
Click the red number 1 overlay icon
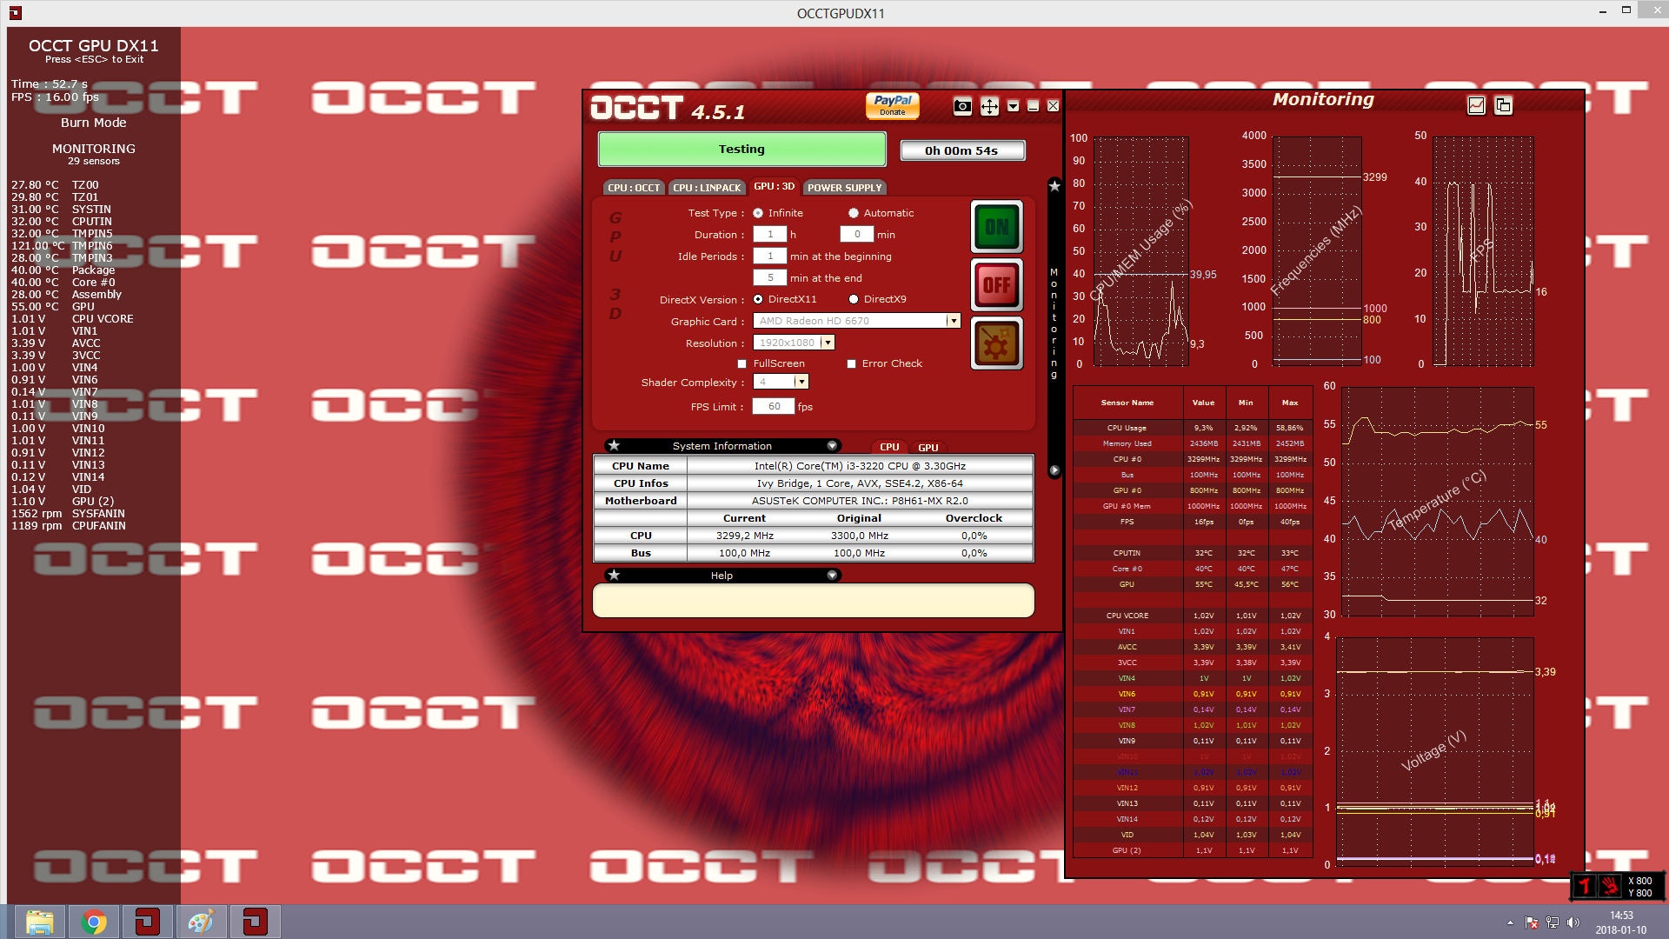click(1585, 886)
